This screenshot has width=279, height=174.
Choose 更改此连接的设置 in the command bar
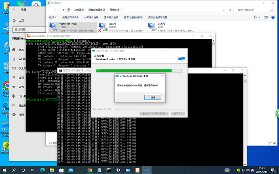click(x=158, y=17)
